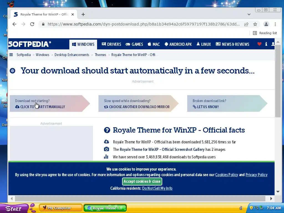This screenshot has width=284, height=213.
Task: Click the "Your download should start automatically" heading
Action: pos(138,71)
